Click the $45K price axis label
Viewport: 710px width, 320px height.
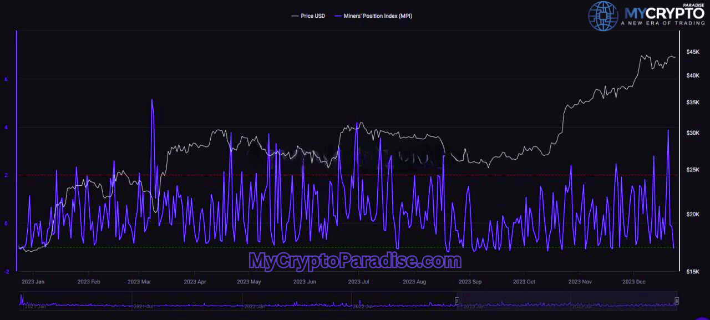click(x=693, y=52)
